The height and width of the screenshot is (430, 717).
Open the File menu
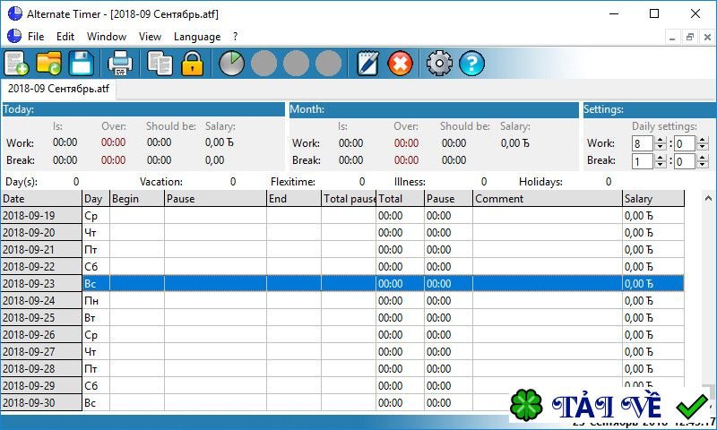(x=36, y=37)
